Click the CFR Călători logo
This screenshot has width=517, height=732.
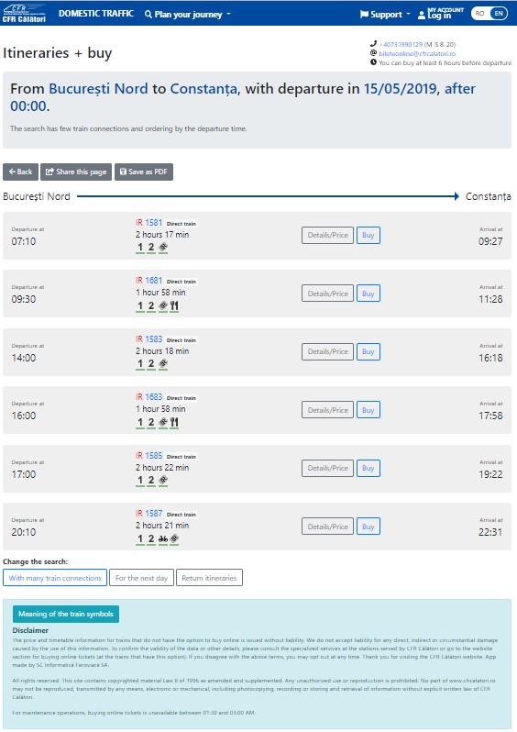pyautogui.click(x=24, y=14)
